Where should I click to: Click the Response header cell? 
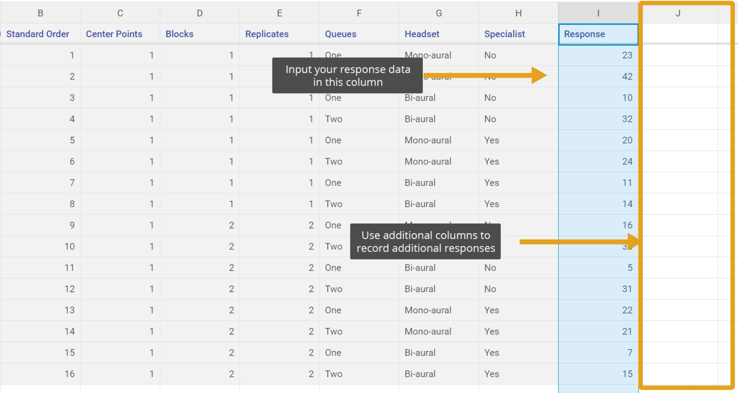coord(598,34)
